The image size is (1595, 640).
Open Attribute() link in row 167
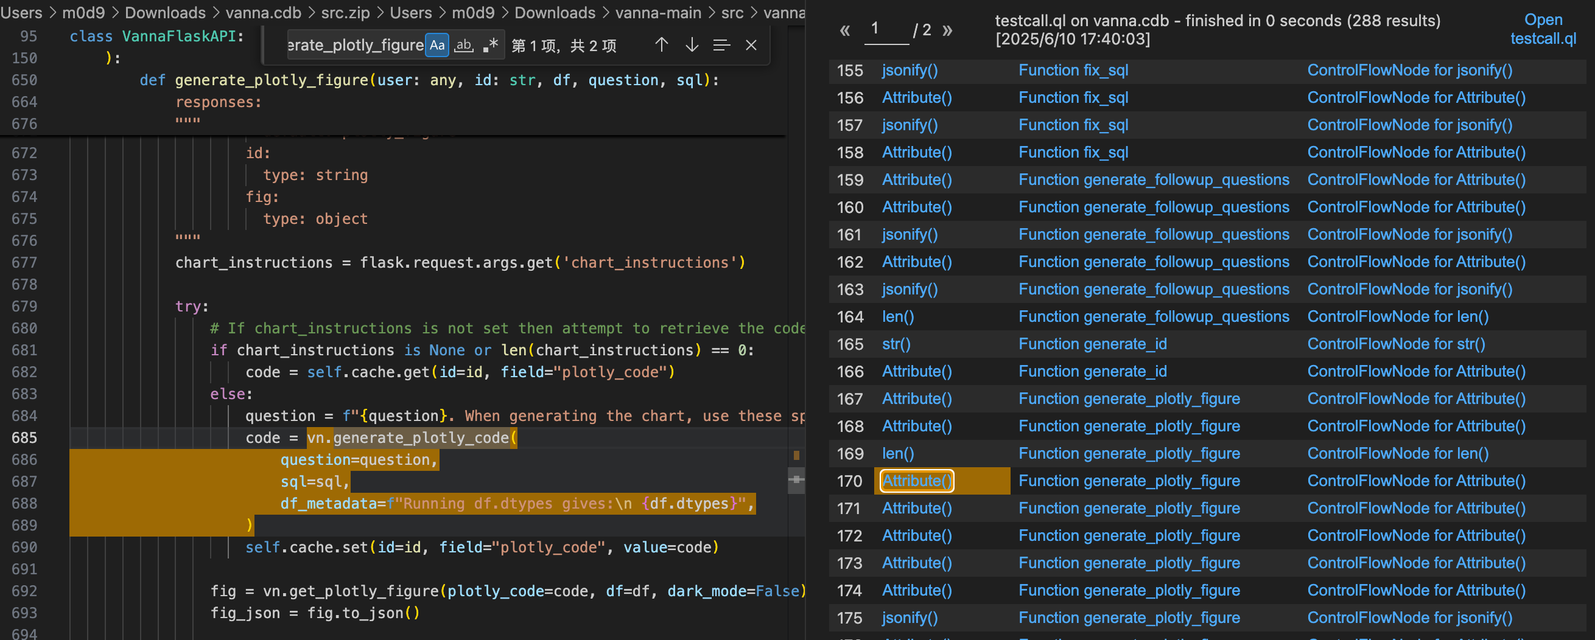[916, 398]
